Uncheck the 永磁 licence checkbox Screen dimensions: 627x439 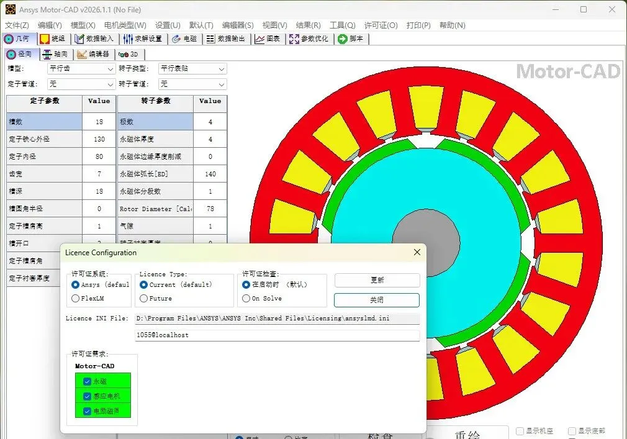pos(87,381)
